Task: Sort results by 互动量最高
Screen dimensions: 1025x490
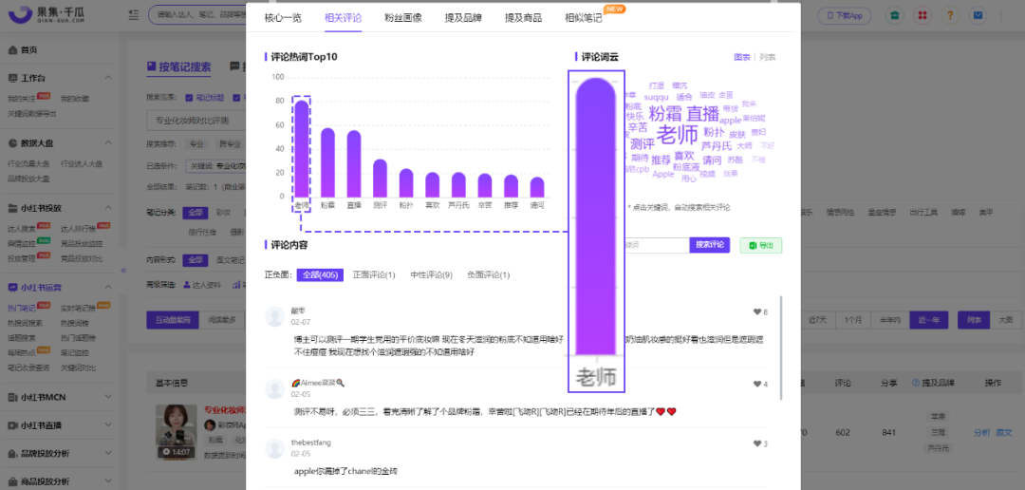Action: pyautogui.click(x=173, y=320)
